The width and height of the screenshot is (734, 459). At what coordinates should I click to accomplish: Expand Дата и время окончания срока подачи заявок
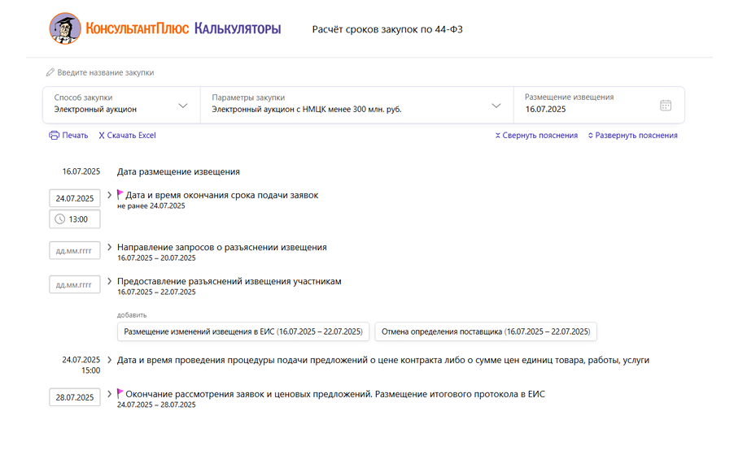pos(109,194)
